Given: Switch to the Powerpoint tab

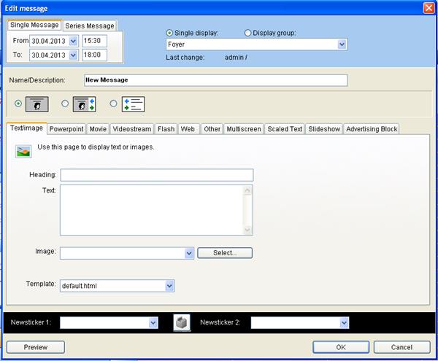Looking at the screenshot, I should click(x=67, y=129).
